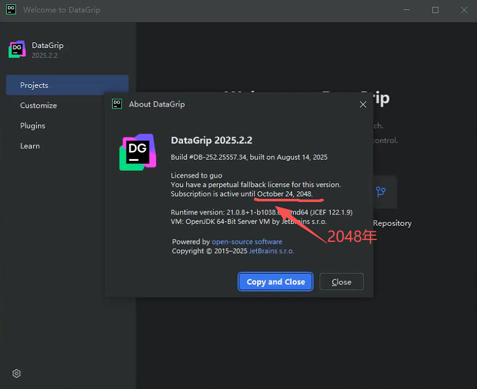The width and height of the screenshot is (477, 389).
Task: Click the large DataGrip logo in About dialog
Action: point(138,152)
